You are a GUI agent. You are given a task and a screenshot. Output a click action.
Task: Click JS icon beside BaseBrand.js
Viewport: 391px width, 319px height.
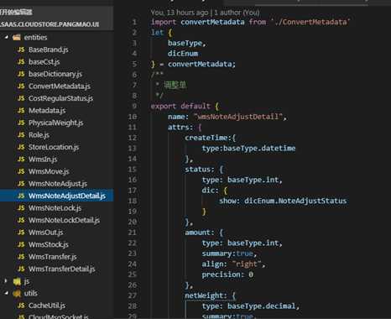tap(21, 50)
